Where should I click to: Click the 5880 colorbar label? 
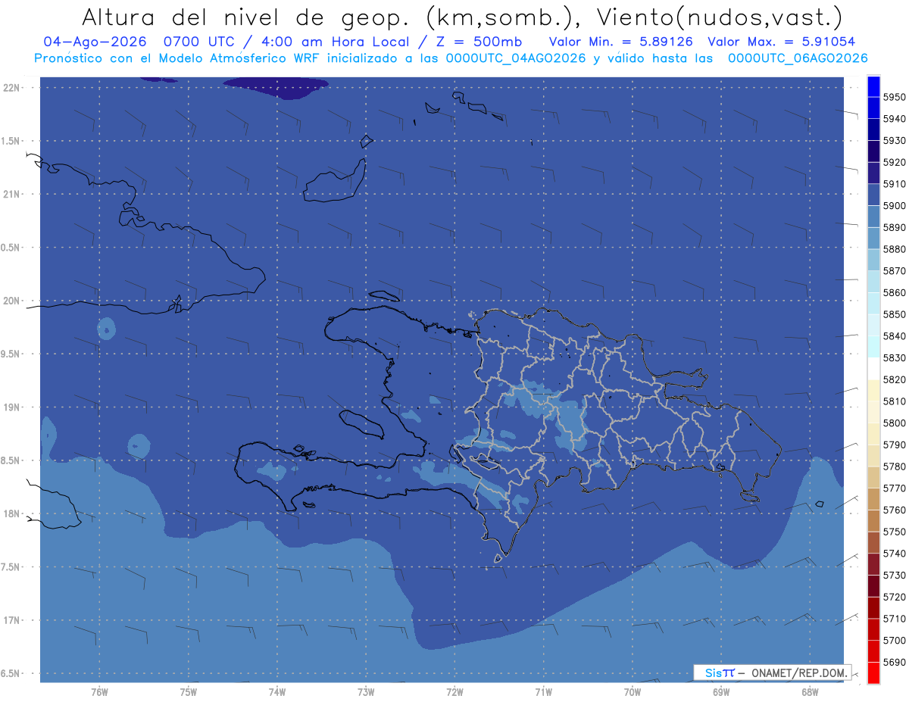(895, 249)
